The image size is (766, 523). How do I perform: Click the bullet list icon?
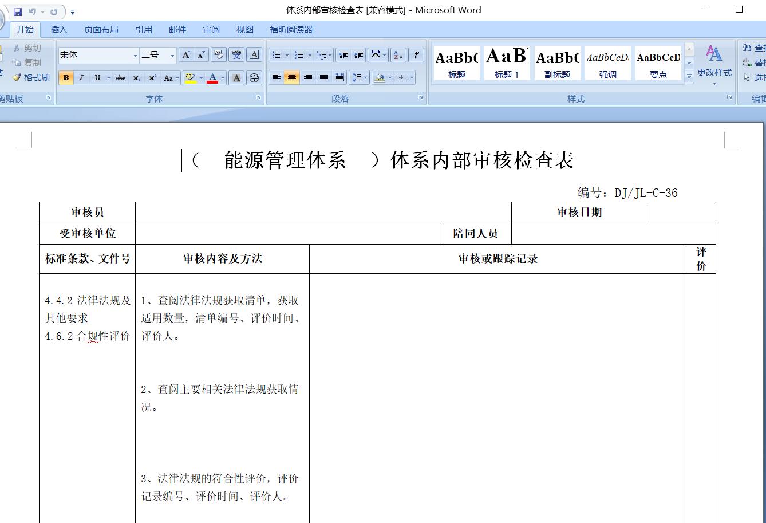pos(277,55)
